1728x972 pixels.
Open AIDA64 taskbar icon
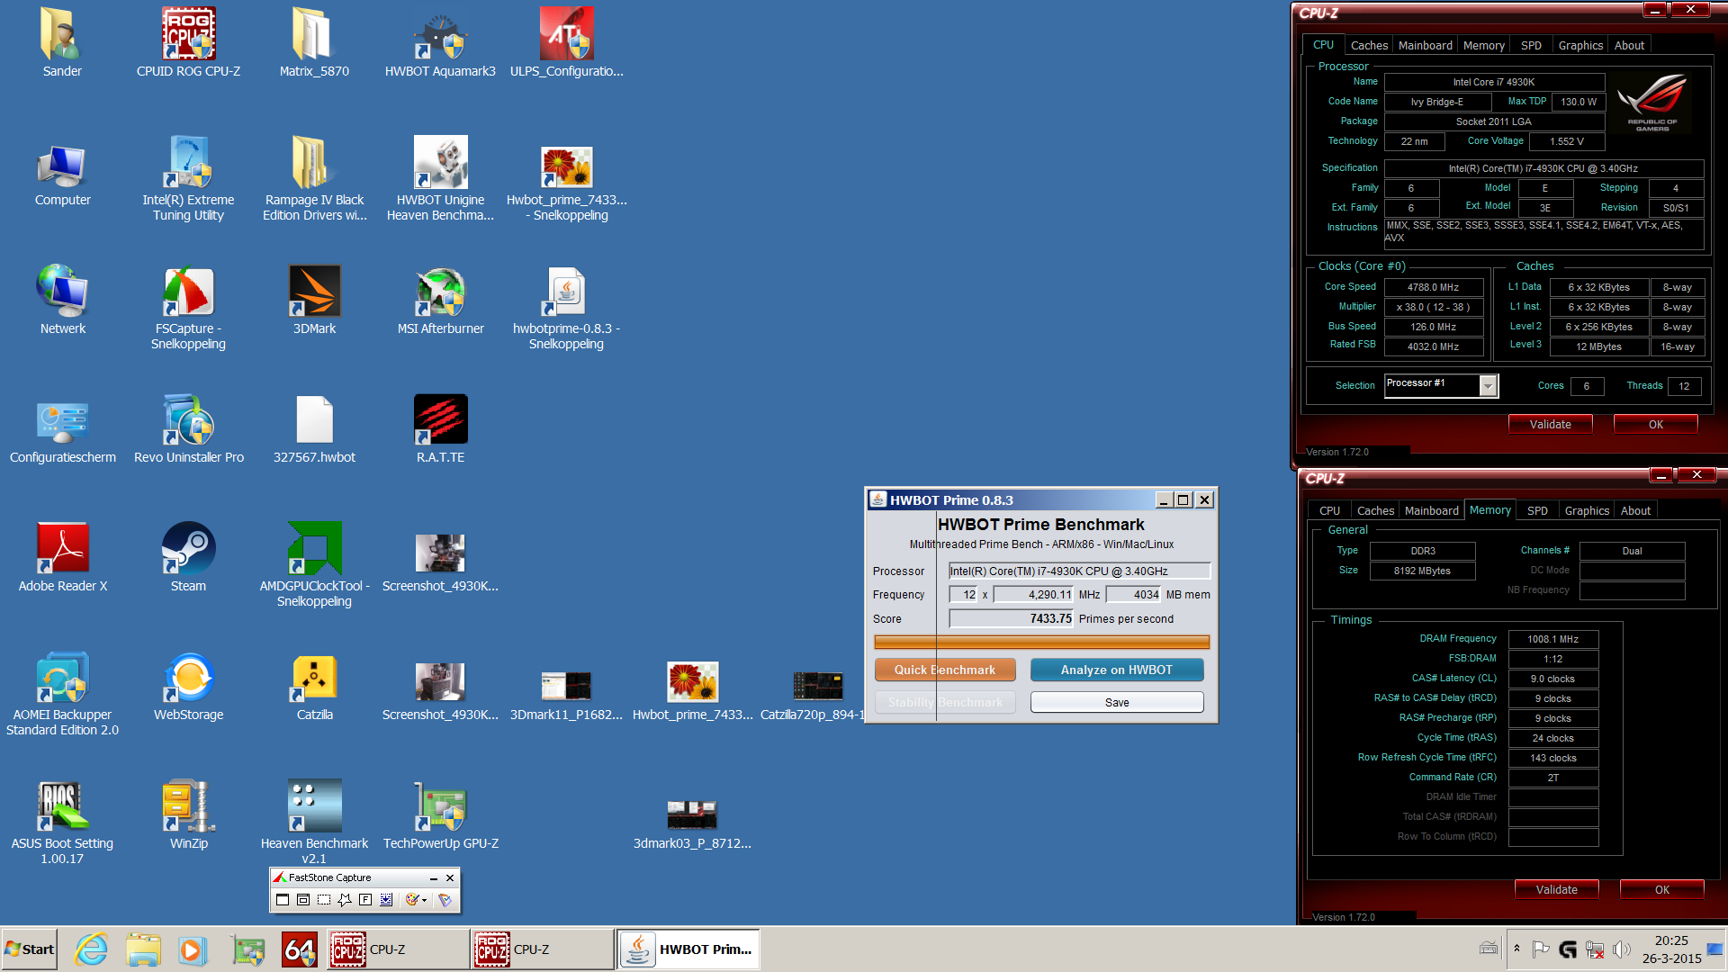click(x=299, y=949)
